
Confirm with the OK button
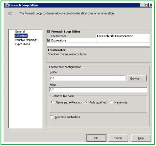point(96,138)
